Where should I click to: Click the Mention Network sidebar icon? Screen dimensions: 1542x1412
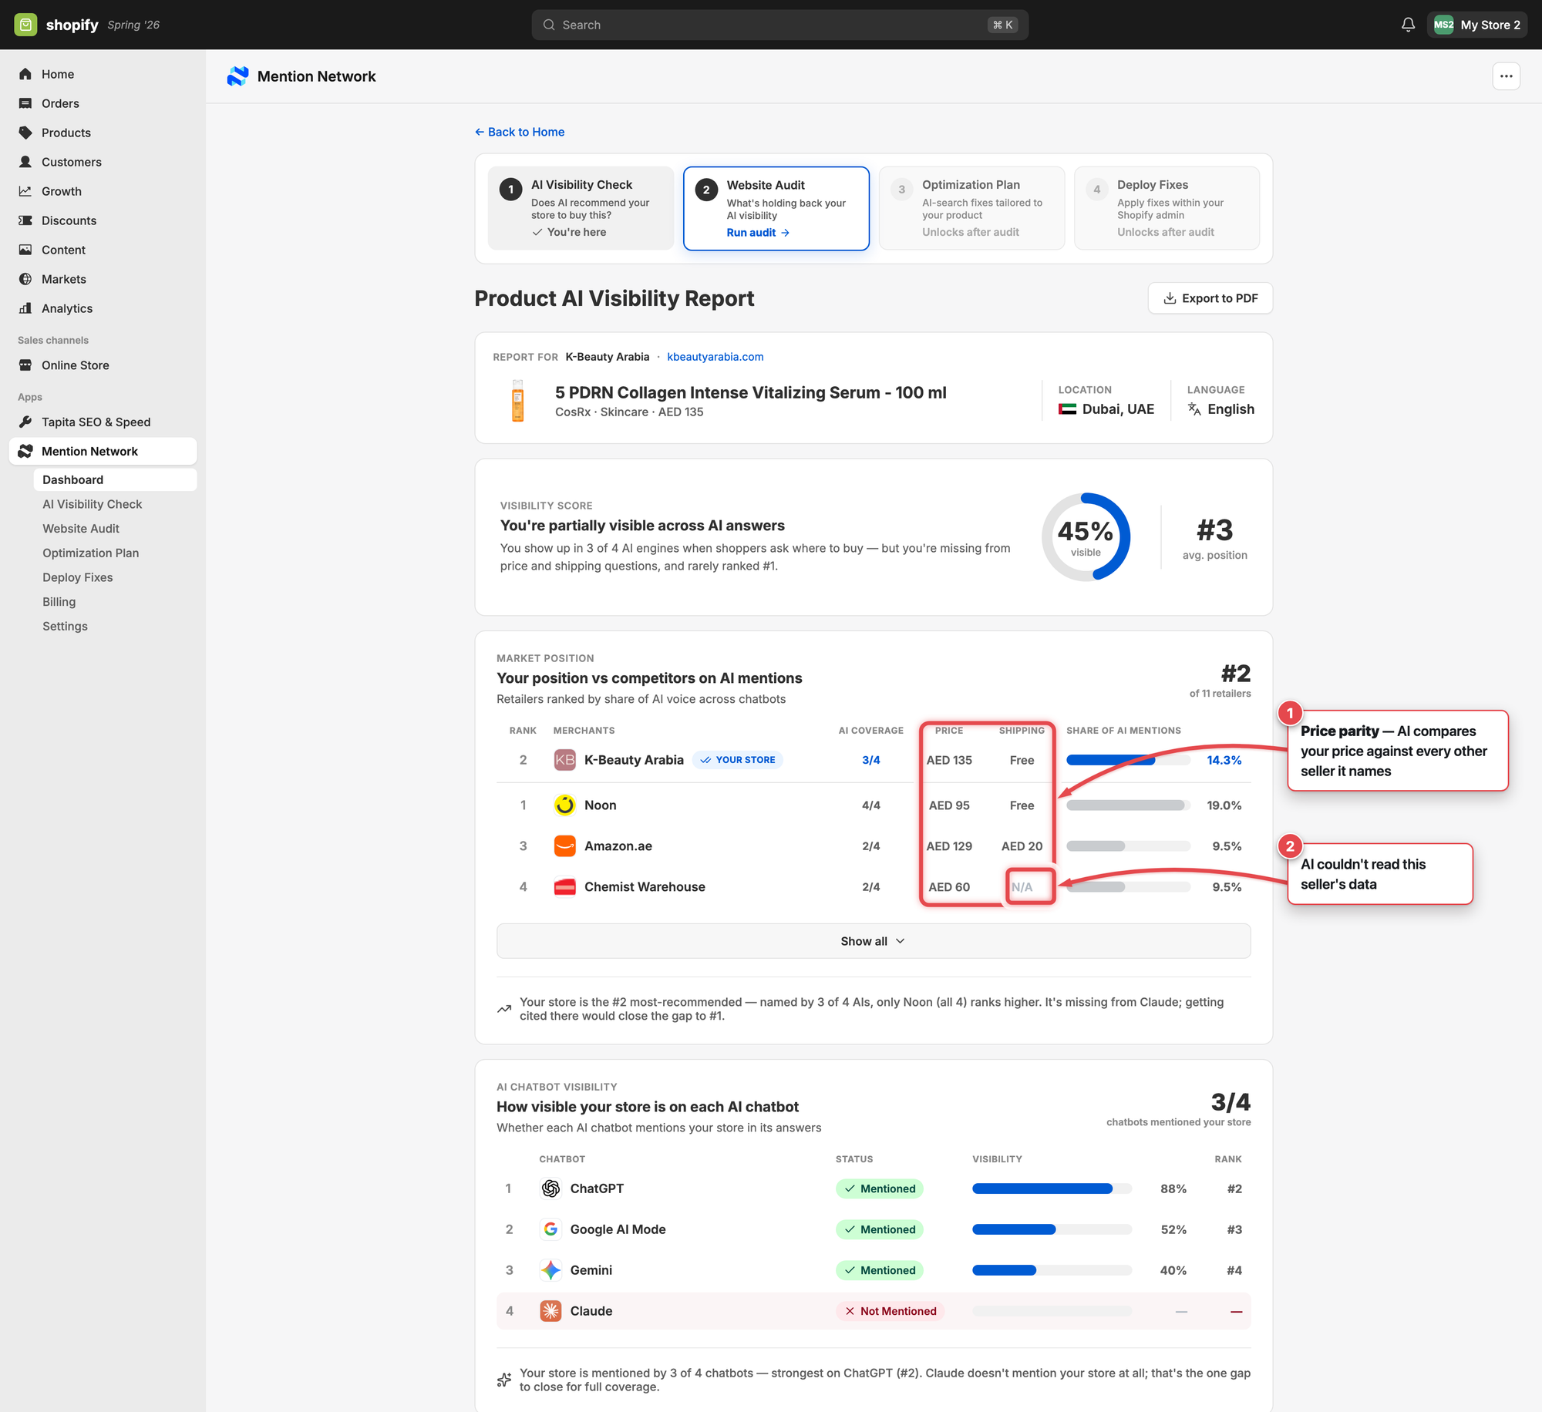tap(25, 452)
